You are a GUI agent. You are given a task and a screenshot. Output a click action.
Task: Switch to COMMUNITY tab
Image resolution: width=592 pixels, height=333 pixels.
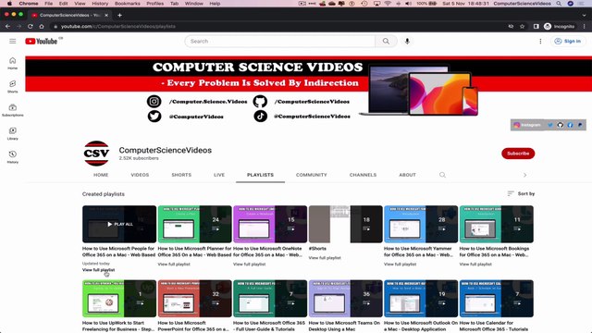point(312,175)
